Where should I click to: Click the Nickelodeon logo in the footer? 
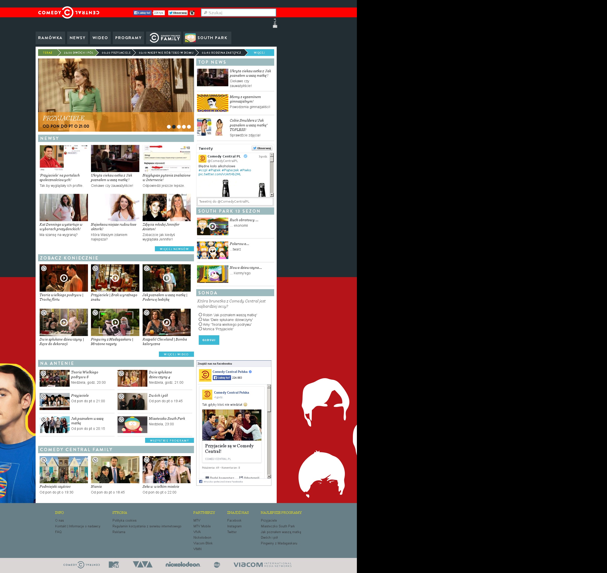coord(183,565)
